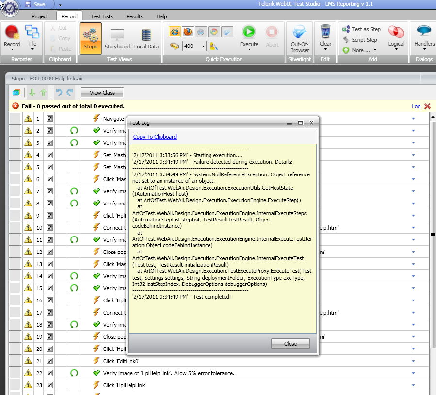Open the Results tab

134,16
